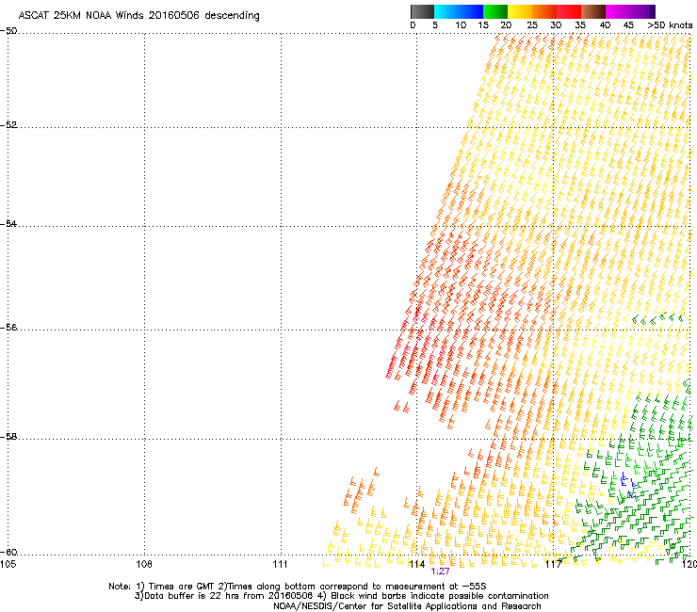Image resolution: width=697 pixels, height=612 pixels.
Task: Click the yellow 20-25 knots color segment
Action: [x=520, y=11]
